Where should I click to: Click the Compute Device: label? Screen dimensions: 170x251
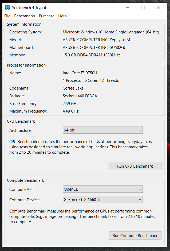(x=25, y=200)
